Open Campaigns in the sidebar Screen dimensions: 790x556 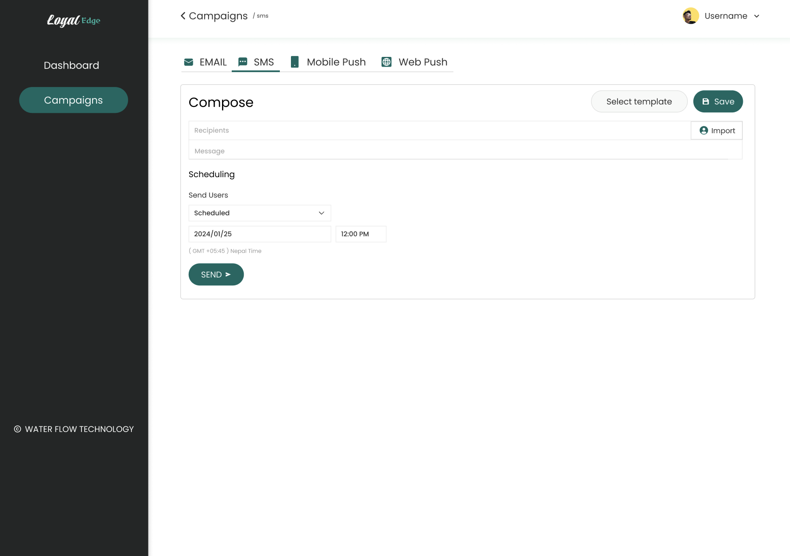click(74, 100)
